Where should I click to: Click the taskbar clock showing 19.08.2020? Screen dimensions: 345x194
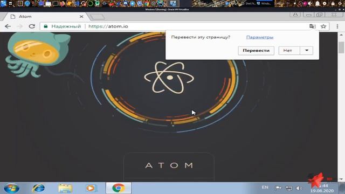point(322,189)
